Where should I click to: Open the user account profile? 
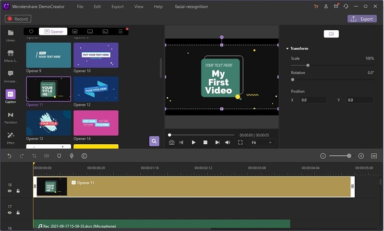click(x=326, y=6)
